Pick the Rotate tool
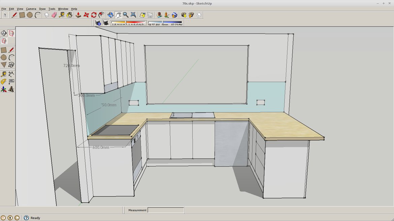 [x=94, y=15]
